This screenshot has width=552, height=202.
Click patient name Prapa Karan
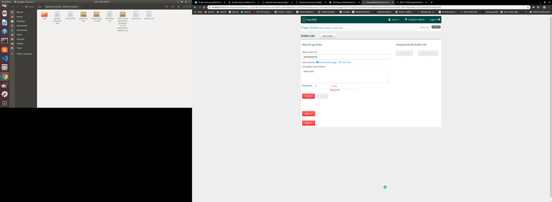click(310, 28)
